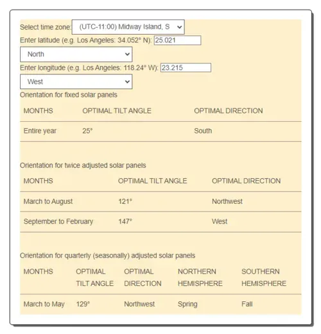Select the 121° tilt angle value

(125, 201)
